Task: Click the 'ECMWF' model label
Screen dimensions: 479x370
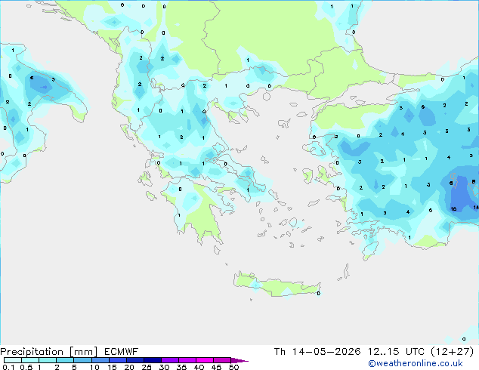Action: pyautogui.click(x=122, y=352)
